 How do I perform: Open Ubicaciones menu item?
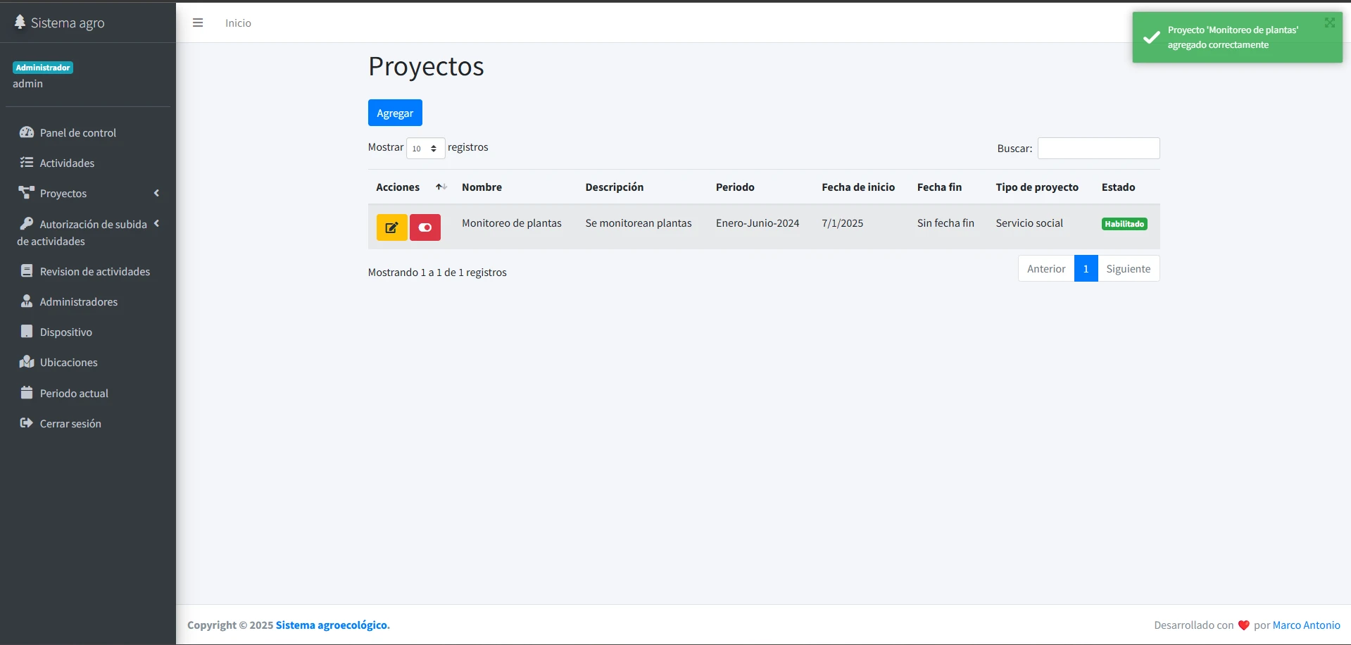88,362
